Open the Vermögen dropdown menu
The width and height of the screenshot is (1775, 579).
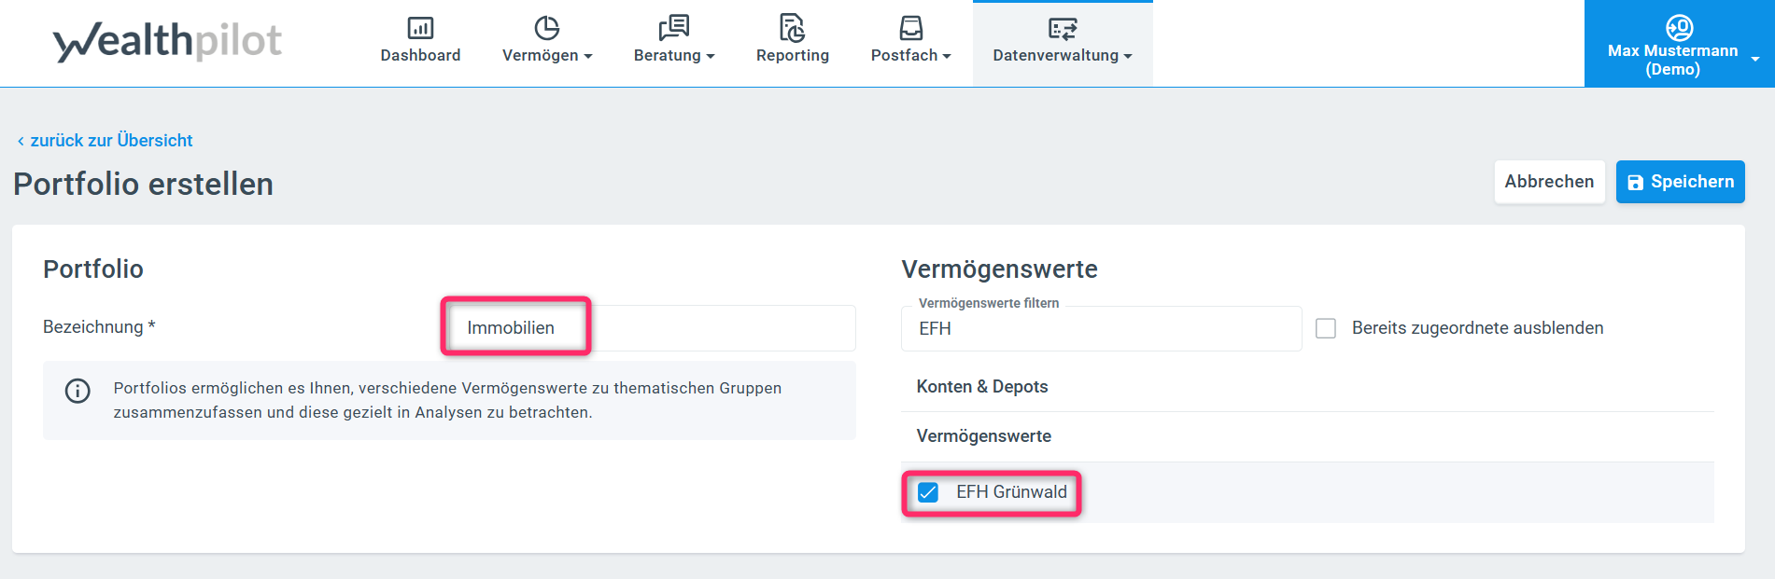coord(547,55)
